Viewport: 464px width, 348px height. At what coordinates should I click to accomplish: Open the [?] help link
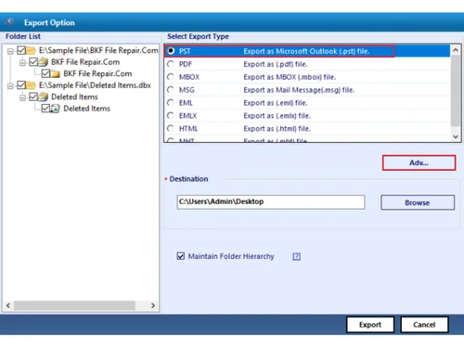(x=296, y=256)
